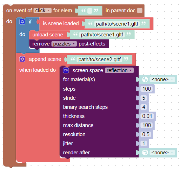This screenshot has width=180, height=169.
Task: Edit the thickness value 0.01
Action: (x=147, y=116)
